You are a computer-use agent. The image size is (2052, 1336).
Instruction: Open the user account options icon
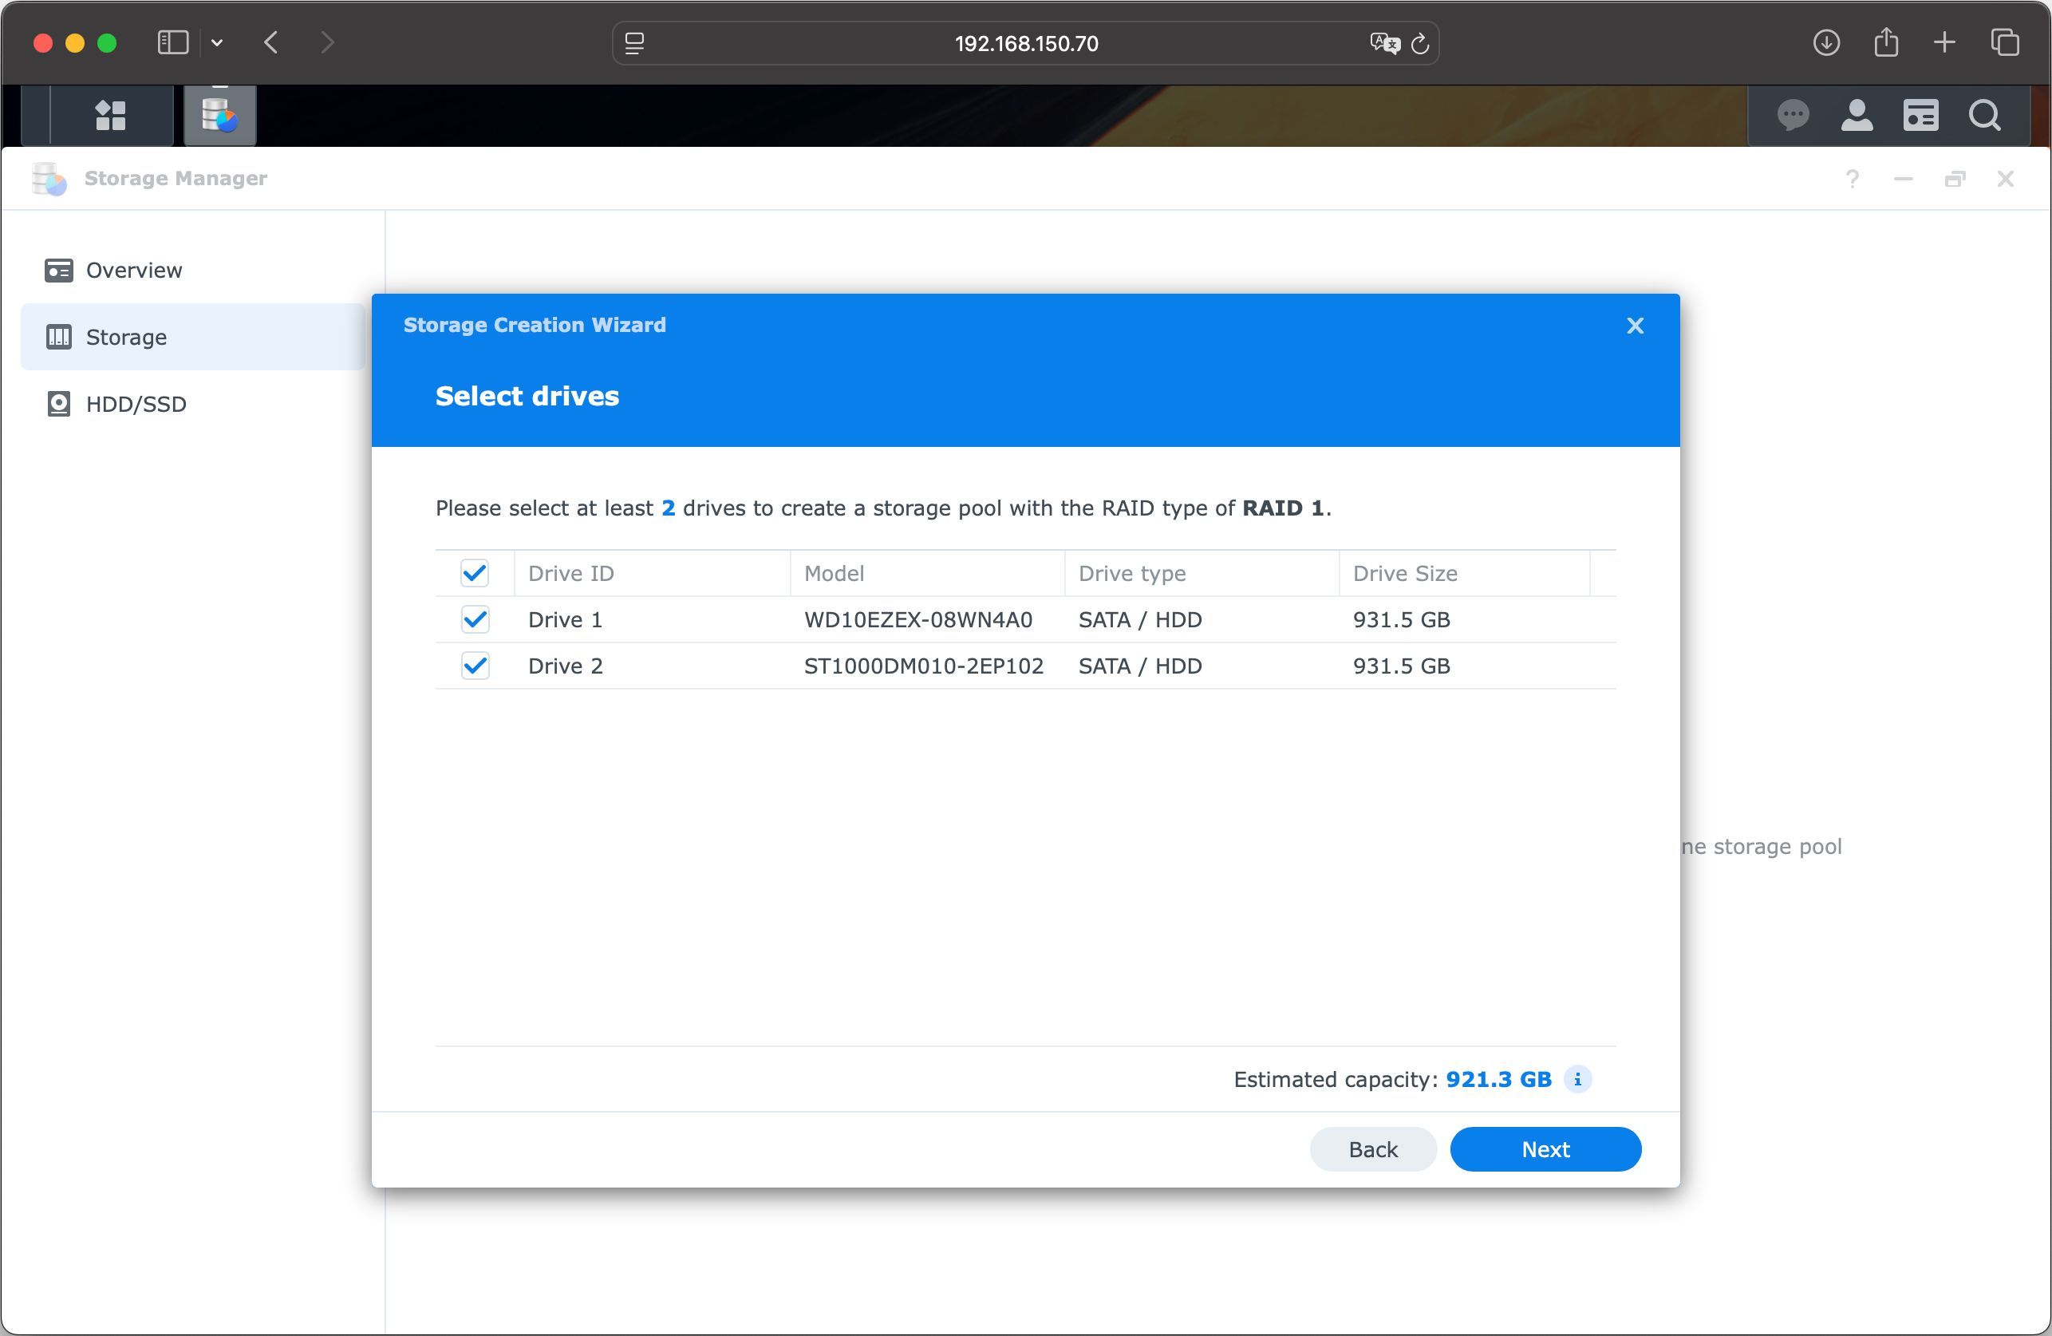coord(1857,115)
